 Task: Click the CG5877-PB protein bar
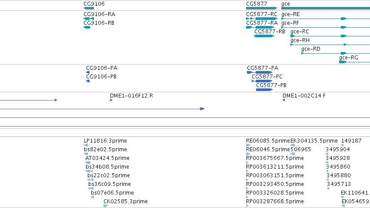tap(264, 90)
